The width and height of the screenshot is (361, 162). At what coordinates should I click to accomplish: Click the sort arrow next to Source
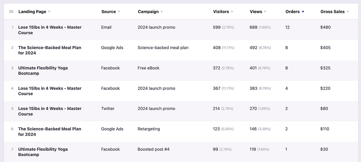(x=119, y=12)
